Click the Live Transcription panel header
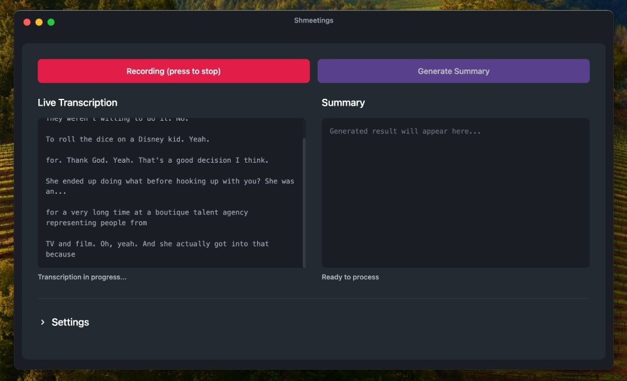Viewport: 627px width, 381px height. (77, 102)
